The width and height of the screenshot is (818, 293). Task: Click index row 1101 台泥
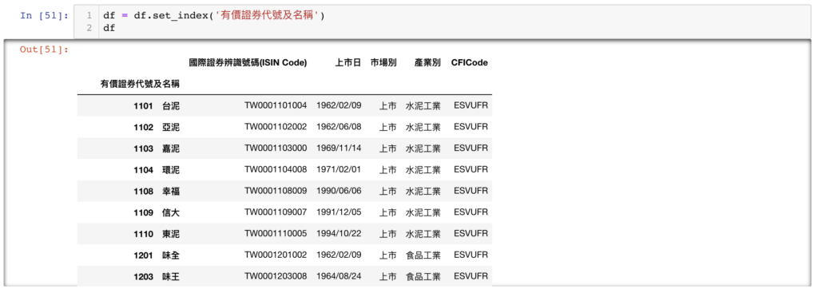(x=157, y=106)
